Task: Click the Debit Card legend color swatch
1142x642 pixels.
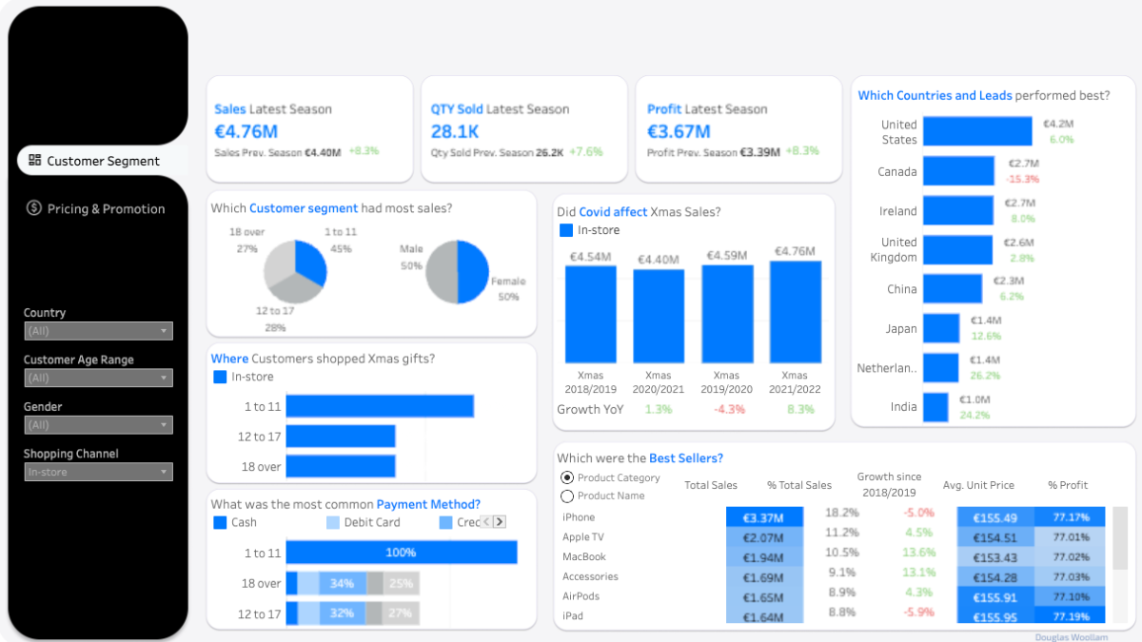Action: pos(332,522)
